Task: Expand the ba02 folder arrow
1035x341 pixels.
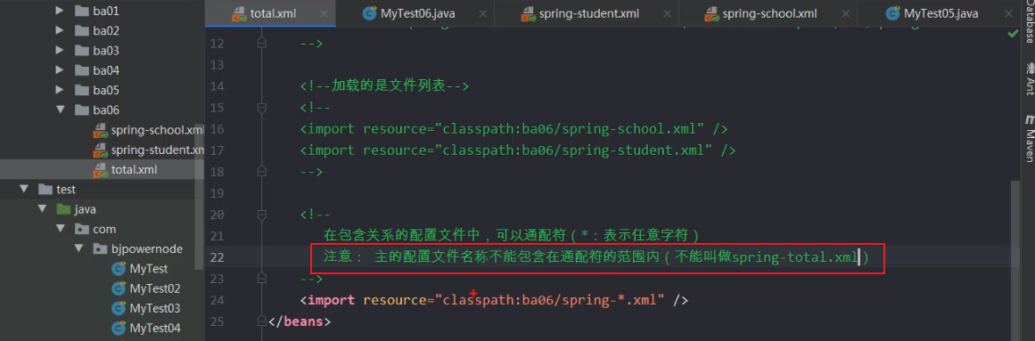Action: click(x=60, y=31)
